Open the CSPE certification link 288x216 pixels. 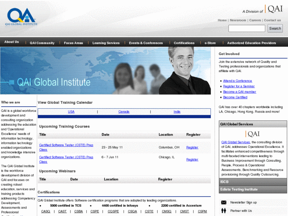click(x=95, y=211)
